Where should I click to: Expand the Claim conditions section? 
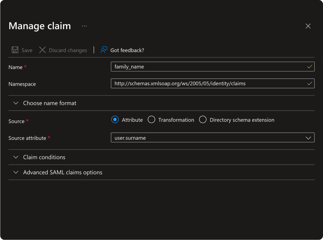click(161, 157)
